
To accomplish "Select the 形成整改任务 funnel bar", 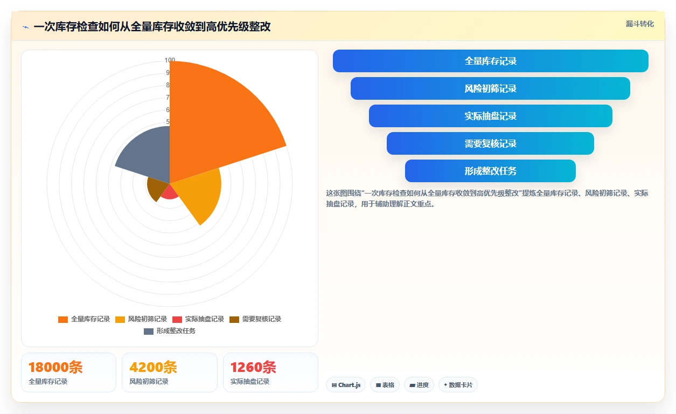I will pyautogui.click(x=491, y=171).
